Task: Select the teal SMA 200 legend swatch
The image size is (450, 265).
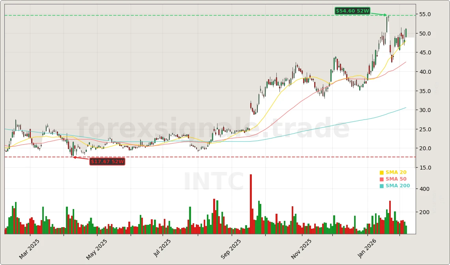Action: click(381, 186)
